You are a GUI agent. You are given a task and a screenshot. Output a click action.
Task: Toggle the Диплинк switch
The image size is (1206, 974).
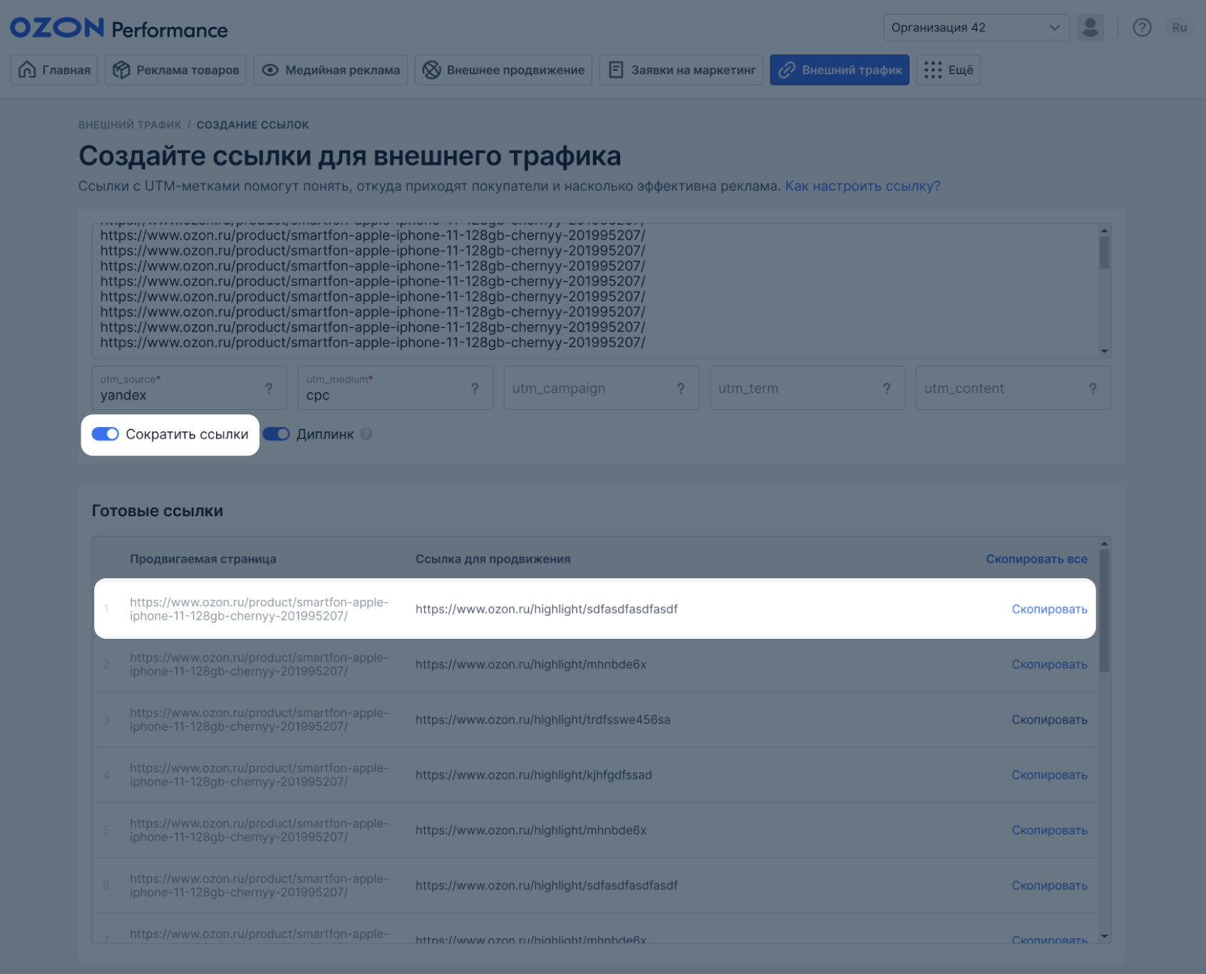coord(277,434)
